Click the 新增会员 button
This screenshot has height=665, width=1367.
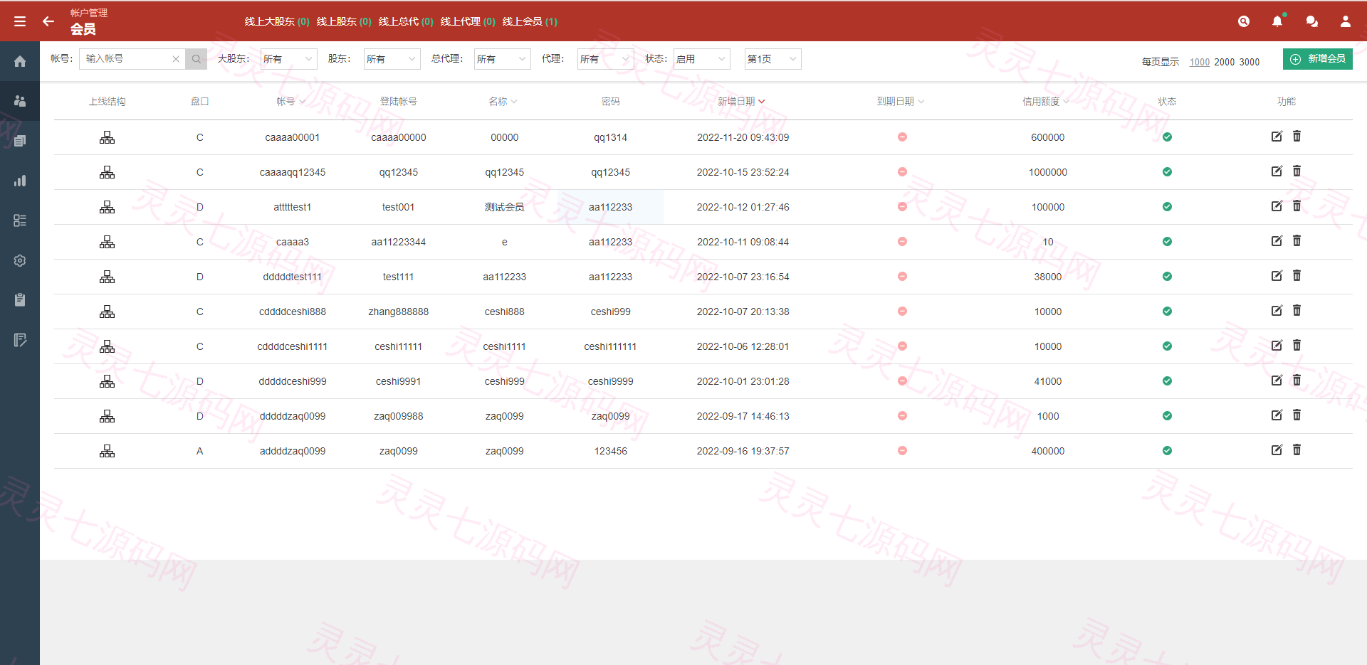pos(1318,59)
